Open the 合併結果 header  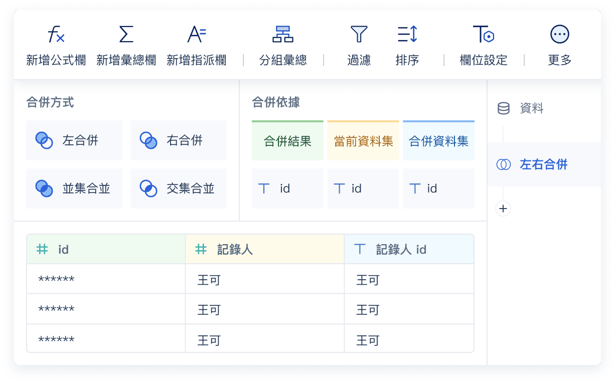click(x=287, y=141)
